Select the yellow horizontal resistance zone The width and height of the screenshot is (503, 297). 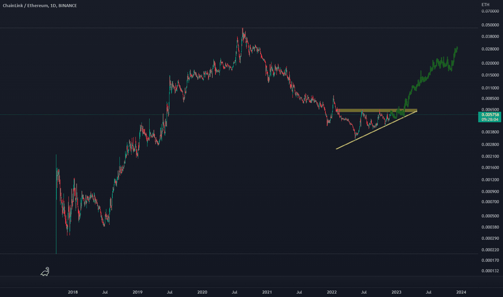point(377,110)
